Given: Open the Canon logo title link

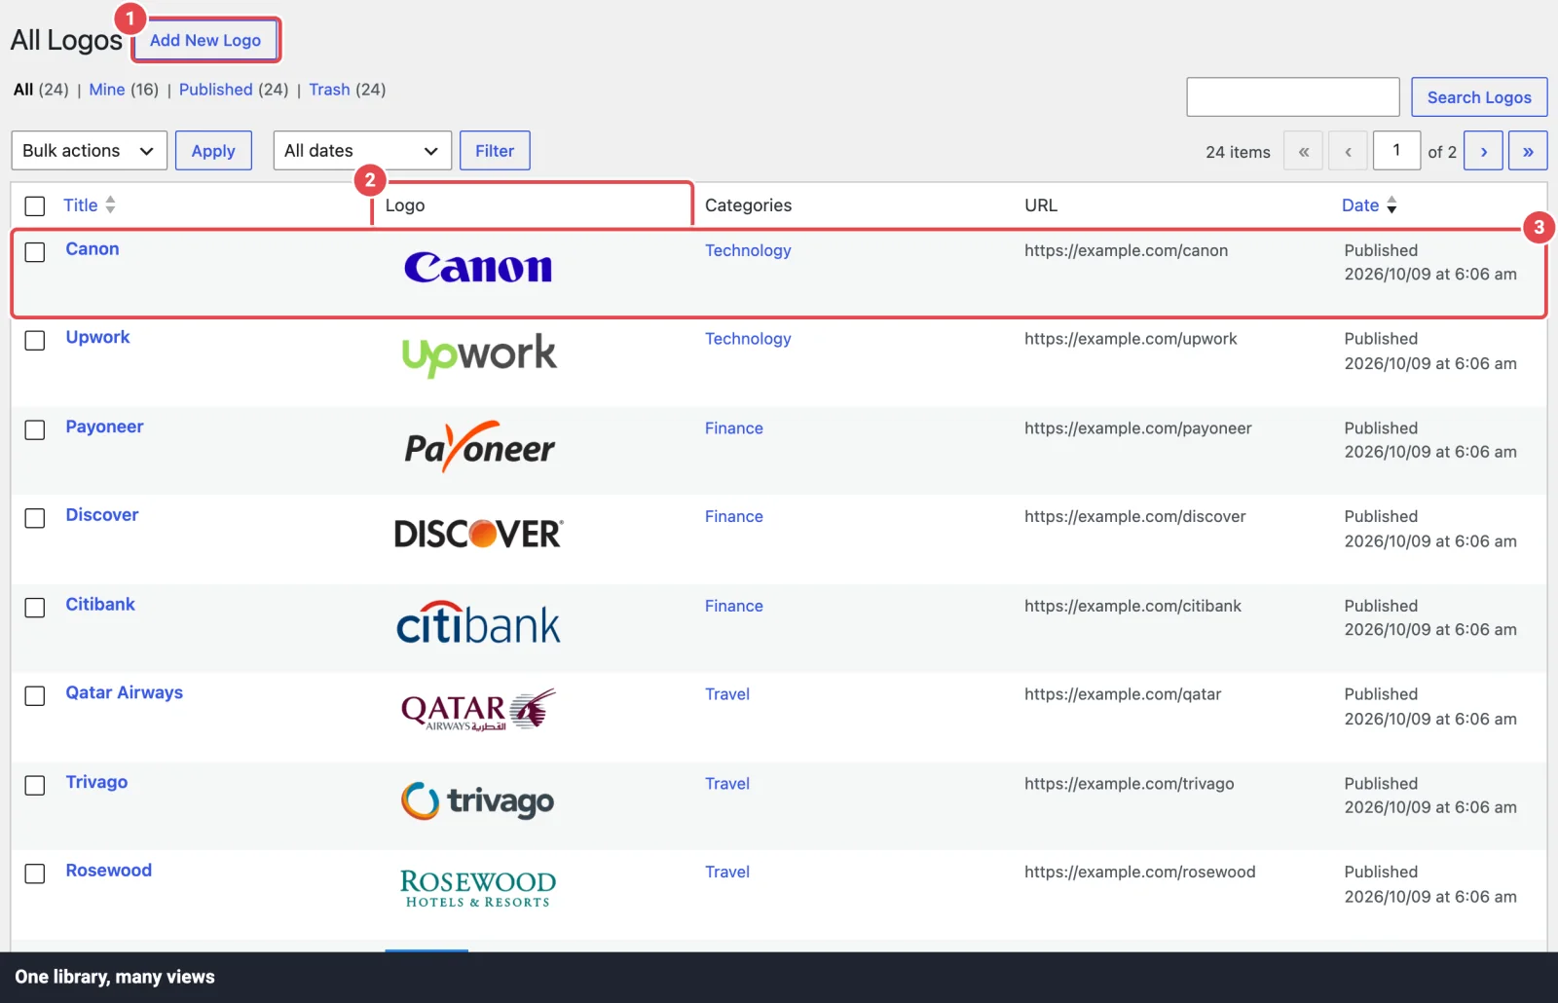Looking at the screenshot, I should pyautogui.click(x=93, y=249).
